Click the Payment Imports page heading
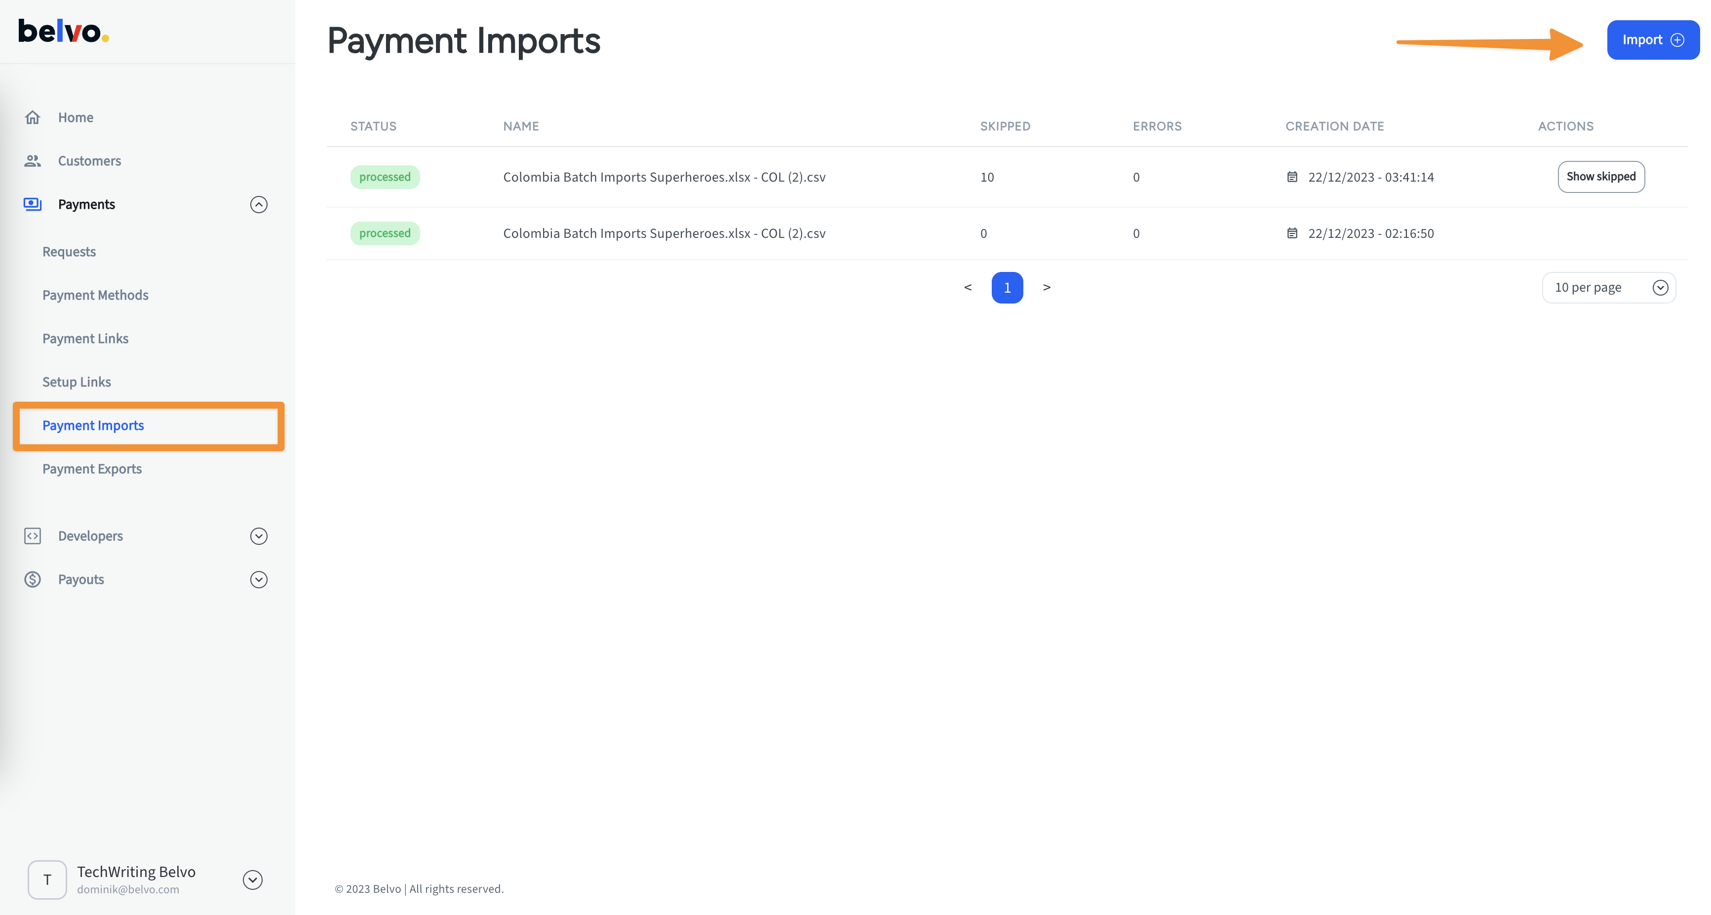 464,41
